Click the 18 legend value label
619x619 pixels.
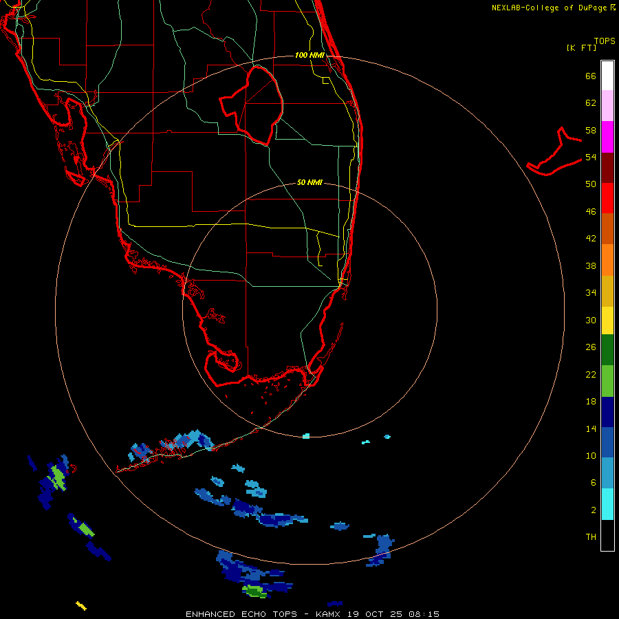click(591, 402)
